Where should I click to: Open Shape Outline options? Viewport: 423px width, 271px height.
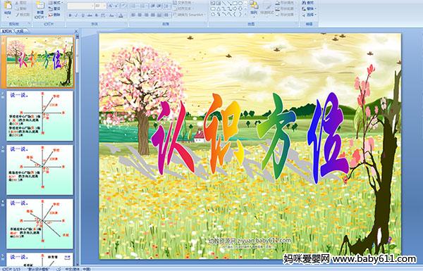pyautogui.click(x=285, y=8)
